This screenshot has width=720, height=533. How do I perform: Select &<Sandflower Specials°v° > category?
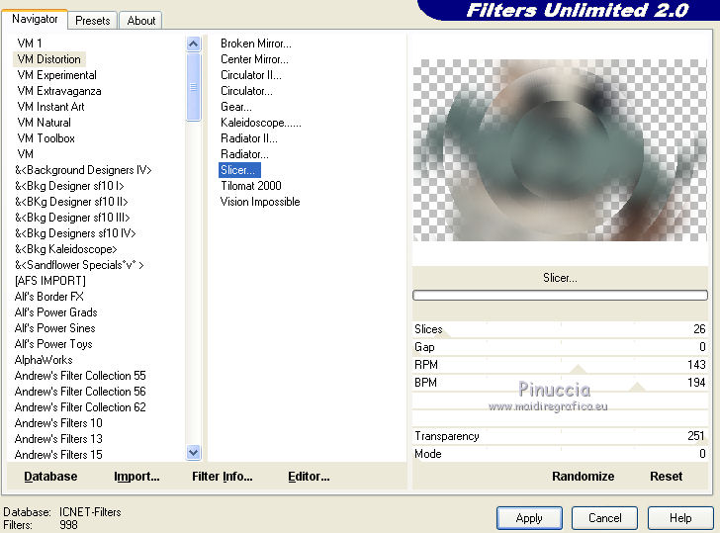(79, 265)
